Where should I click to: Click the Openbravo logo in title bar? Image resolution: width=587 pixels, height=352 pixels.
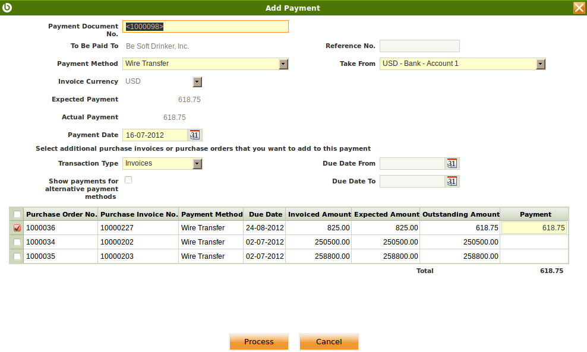pos(7,8)
